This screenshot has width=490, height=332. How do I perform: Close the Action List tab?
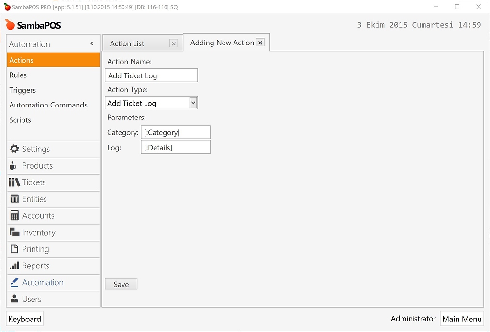tap(173, 43)
